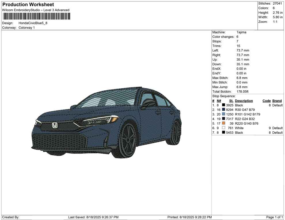This screenshot has width=285, height=220.
Task: Click the Stop Sequence heading
Action: click(224, 96)
